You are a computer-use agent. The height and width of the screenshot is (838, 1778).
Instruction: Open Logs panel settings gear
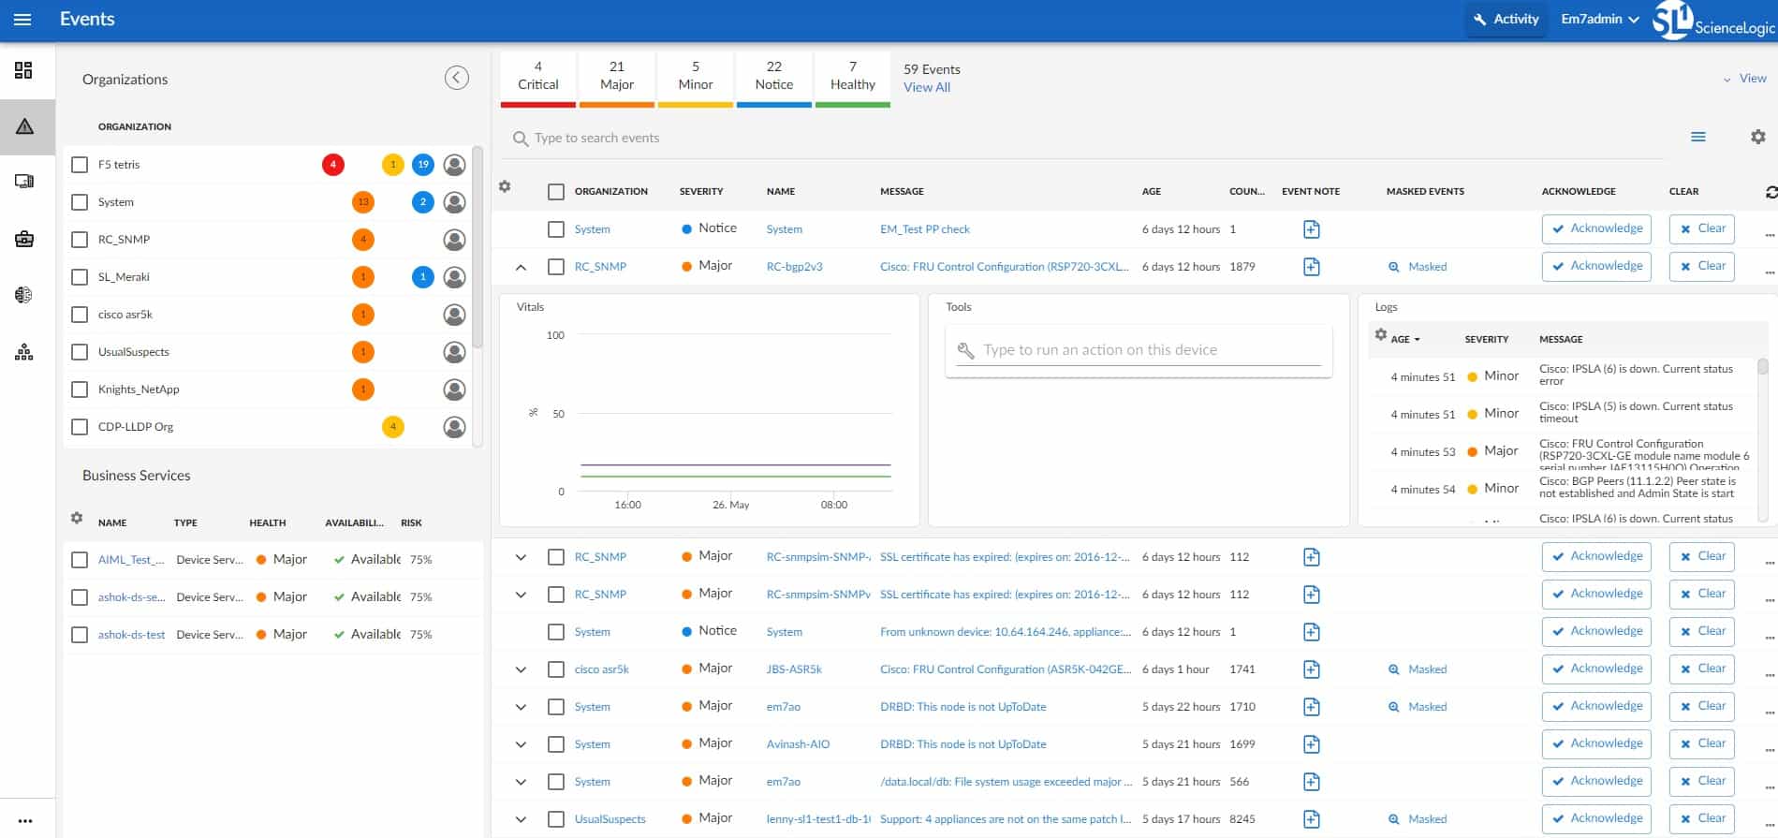pos(1380,334)
